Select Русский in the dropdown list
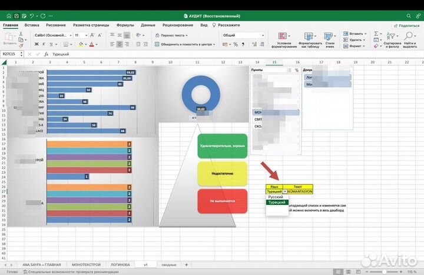Image resolution: width=424 pixels, height=275 pixels. point(276,197)
